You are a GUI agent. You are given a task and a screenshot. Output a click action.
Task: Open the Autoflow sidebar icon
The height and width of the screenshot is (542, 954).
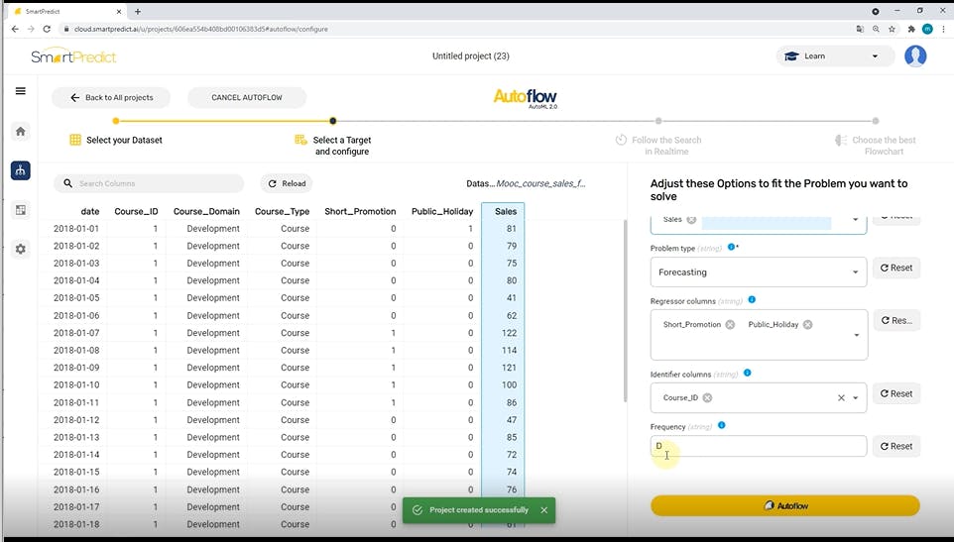(x=20, y=170)
